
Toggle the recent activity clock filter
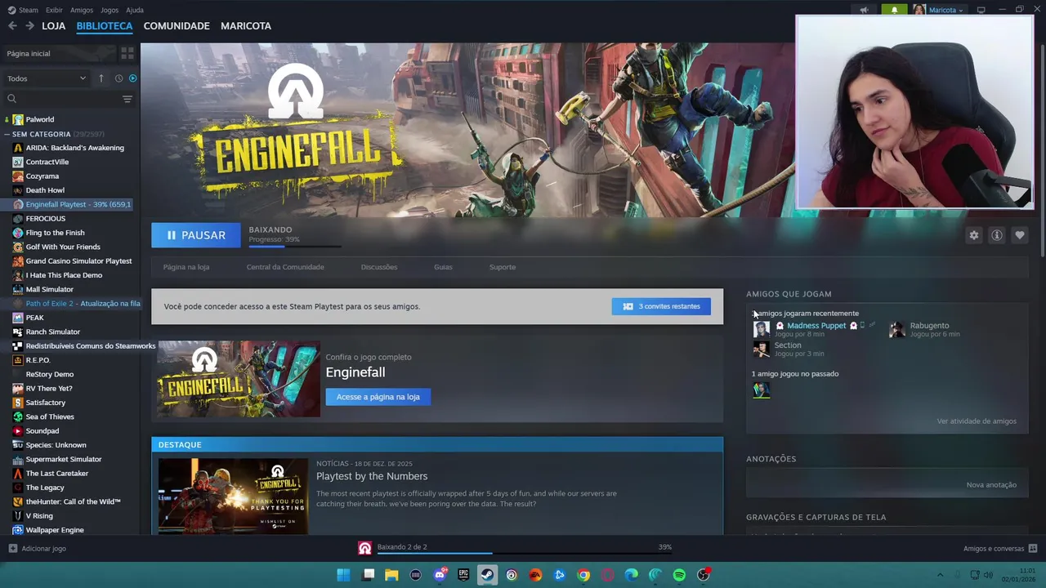pyautogui.click(x=118, y=78)
